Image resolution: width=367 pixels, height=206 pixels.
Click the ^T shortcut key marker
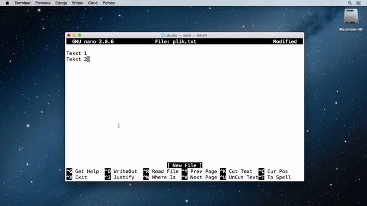(x=261, y=177)
